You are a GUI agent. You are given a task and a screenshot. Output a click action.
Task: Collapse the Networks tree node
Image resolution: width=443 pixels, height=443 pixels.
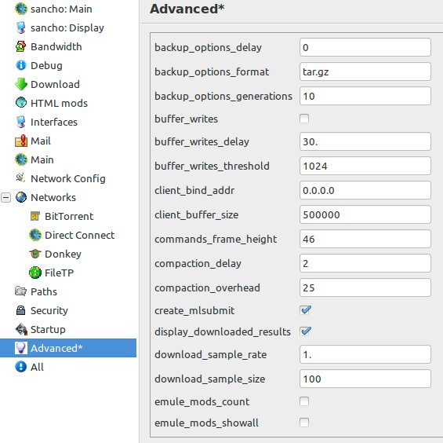point(6,197)
